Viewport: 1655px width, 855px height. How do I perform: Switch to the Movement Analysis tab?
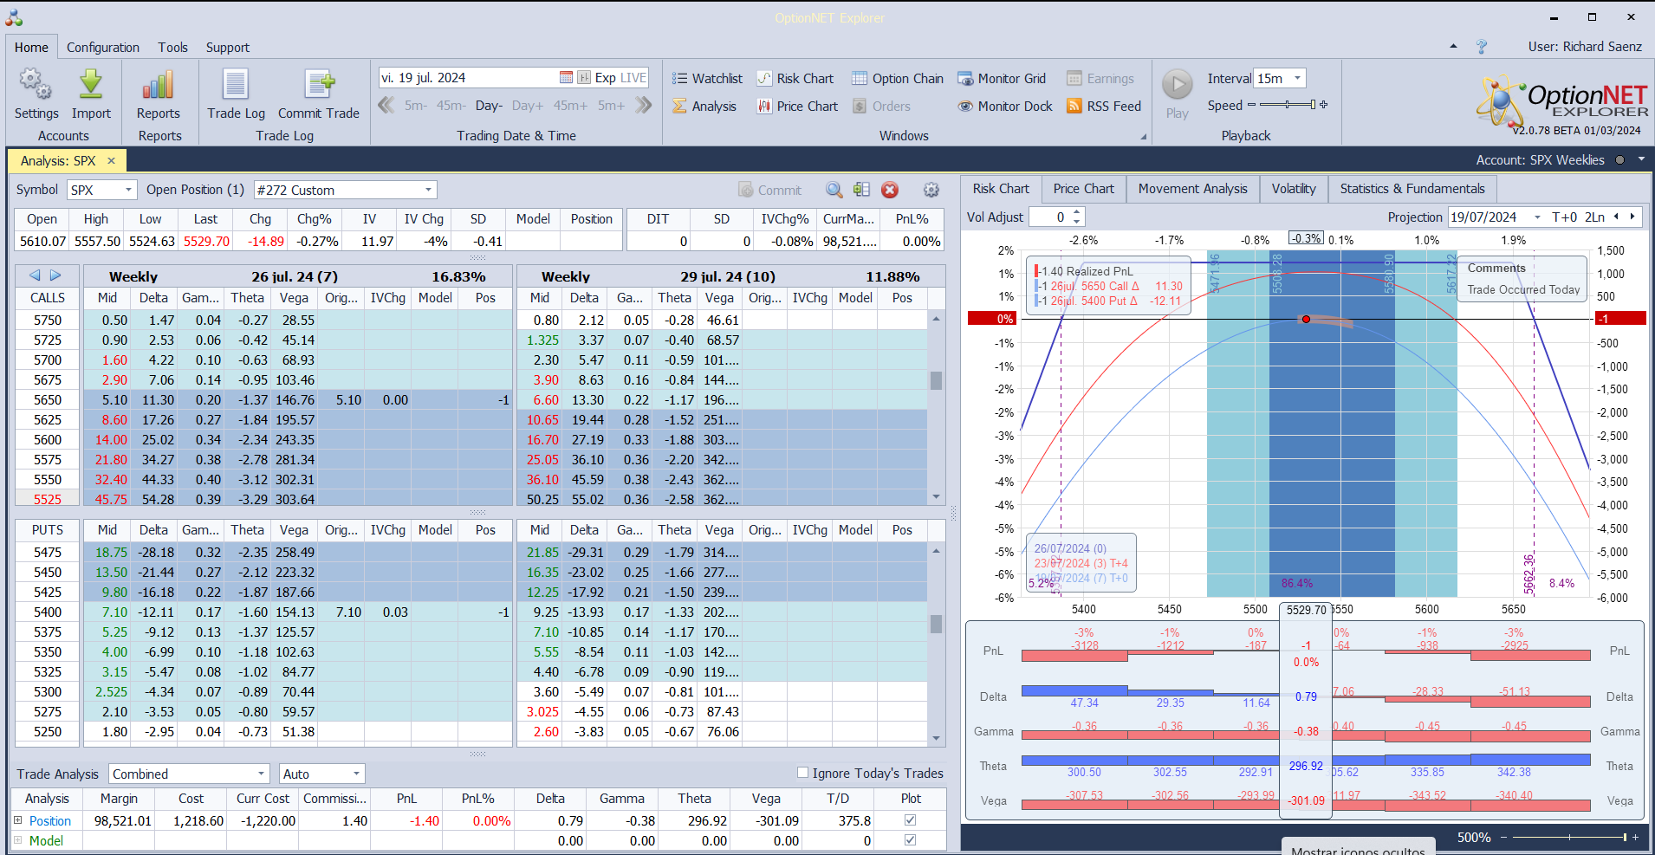1192,189
